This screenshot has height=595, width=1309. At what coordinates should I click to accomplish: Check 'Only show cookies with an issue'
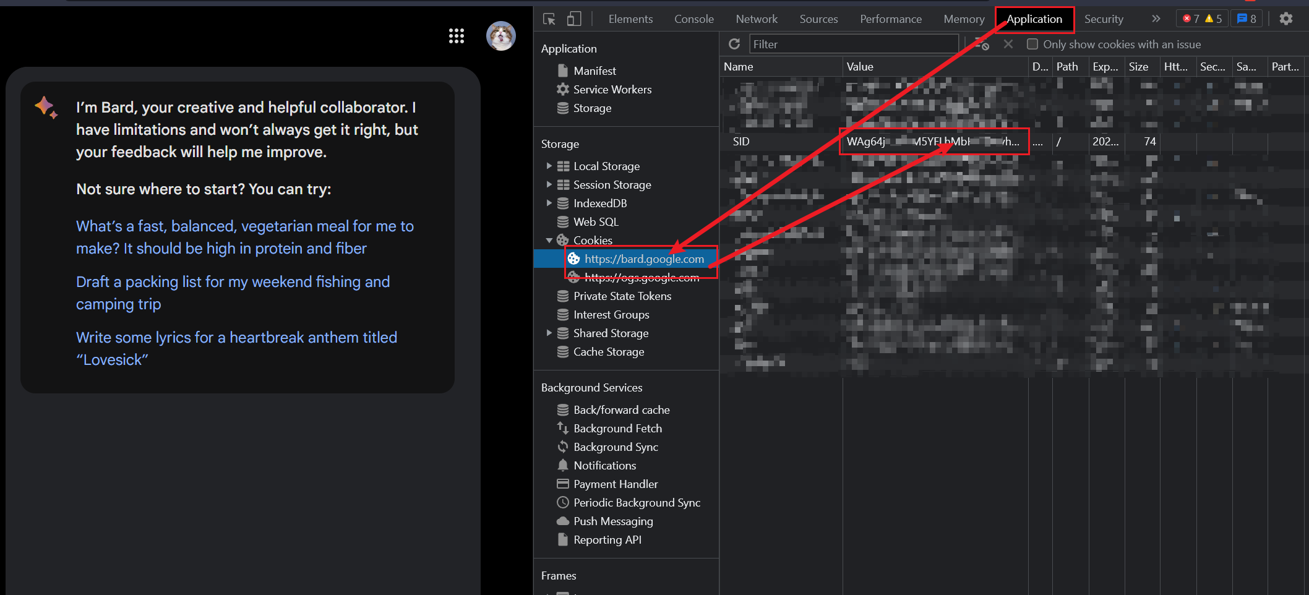tap(1032, 44)
